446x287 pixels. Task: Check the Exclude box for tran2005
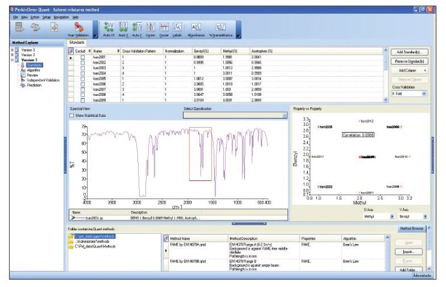tap(82, 78)
